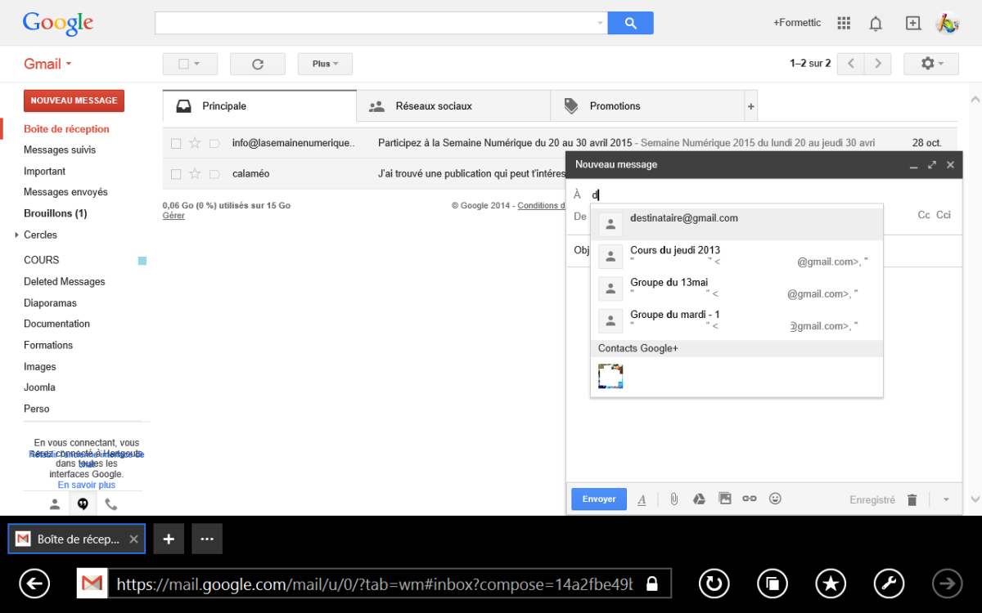Open a new browser tab
982x613 pixels.
pos(169,539)
